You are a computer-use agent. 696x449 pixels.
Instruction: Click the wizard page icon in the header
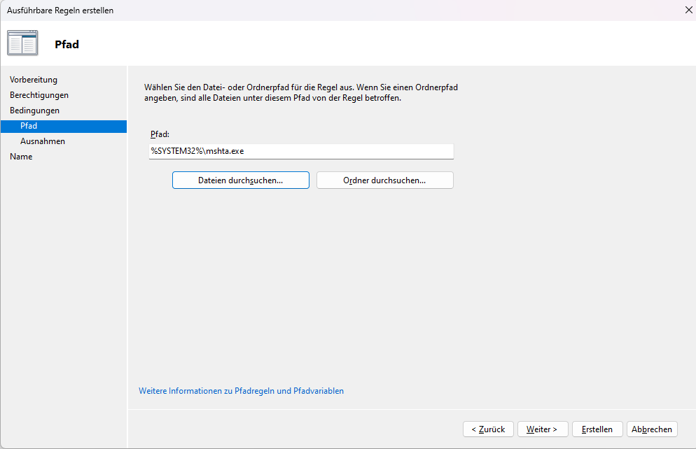(x=22, y=43)
